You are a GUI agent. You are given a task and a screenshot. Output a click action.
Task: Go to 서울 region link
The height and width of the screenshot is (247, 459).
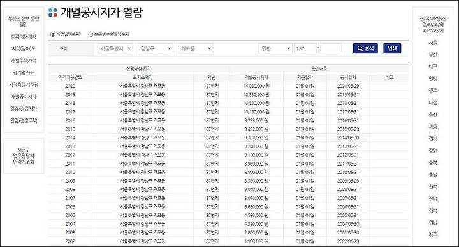[433, 43]
